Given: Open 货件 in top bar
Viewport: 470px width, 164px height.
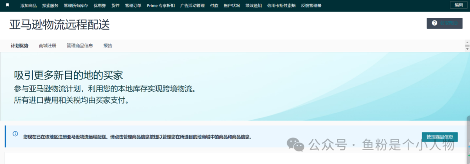Looking at the screenshot, I should [x=115, y=6].
